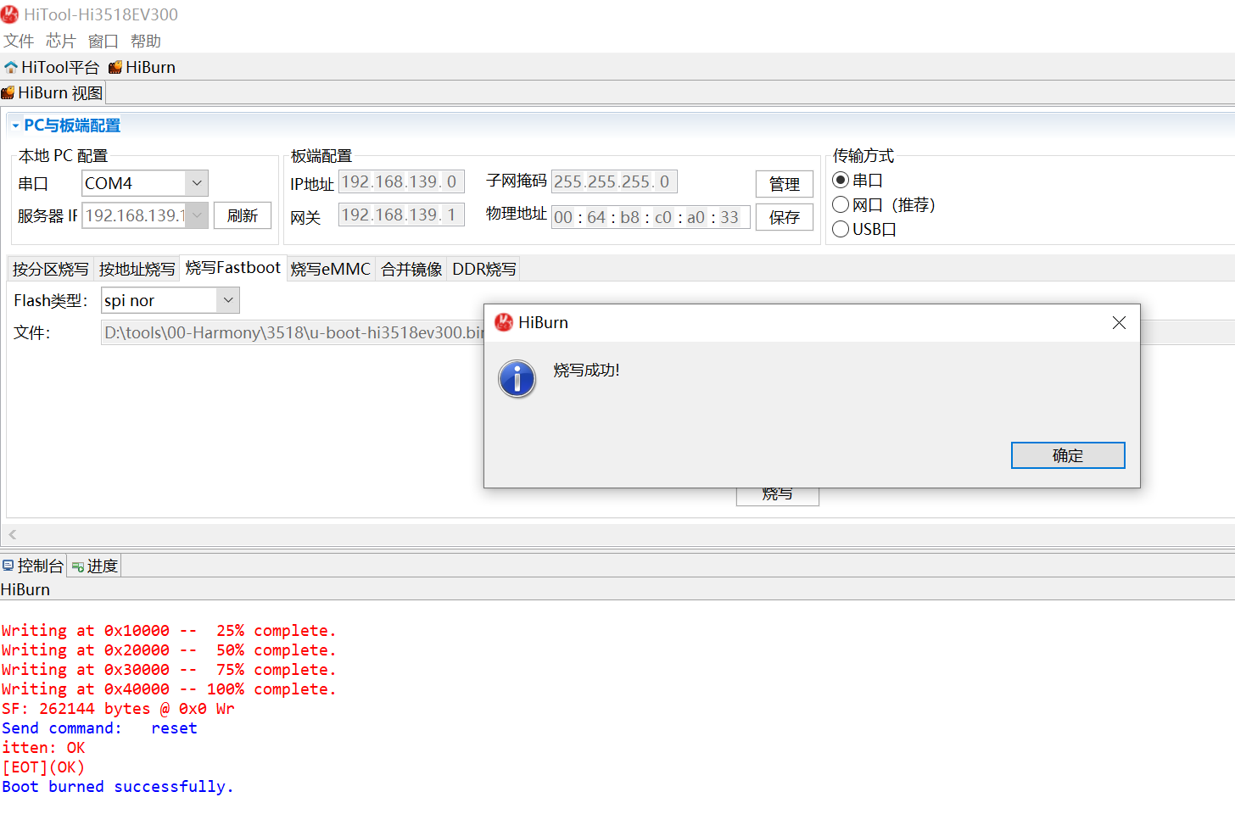Click 'Send command: reset' console line

click(99, 728)
